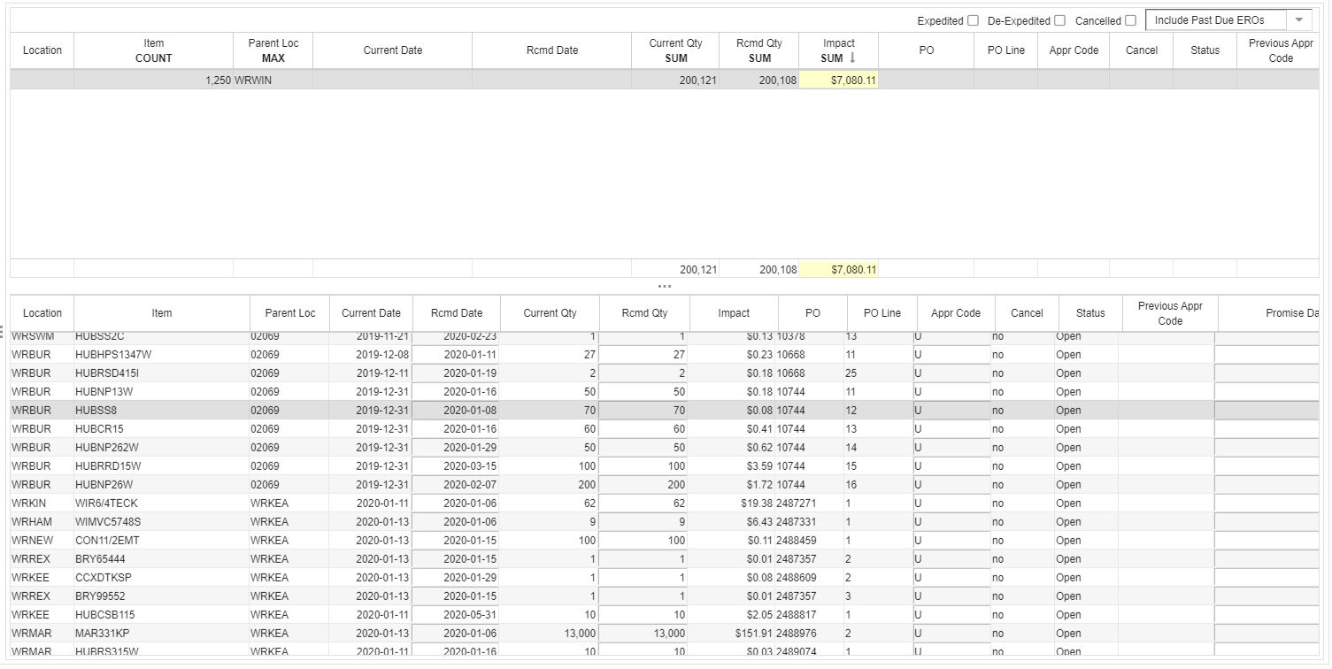1332x669 pixels.
Task: Click PO cell 2487271
Action: (x=797, y=504)
